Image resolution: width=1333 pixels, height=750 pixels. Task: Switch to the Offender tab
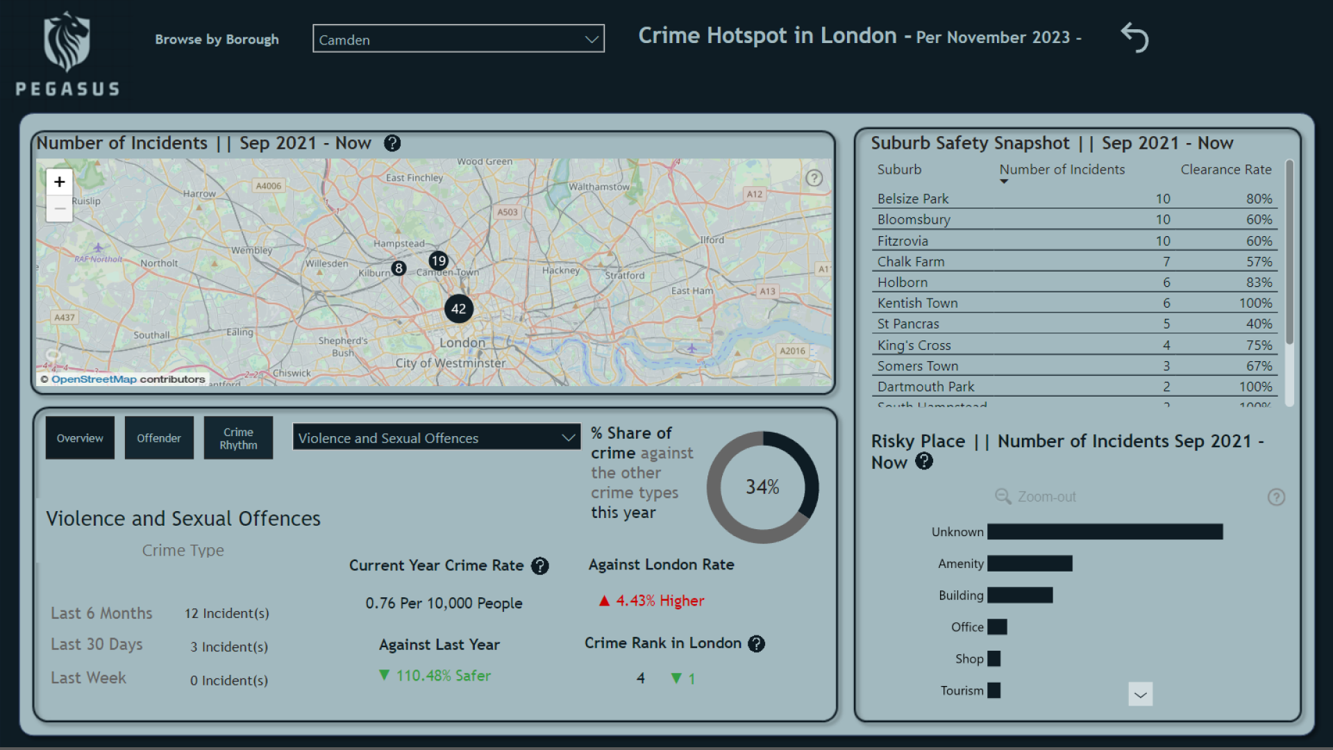(159, 438)
